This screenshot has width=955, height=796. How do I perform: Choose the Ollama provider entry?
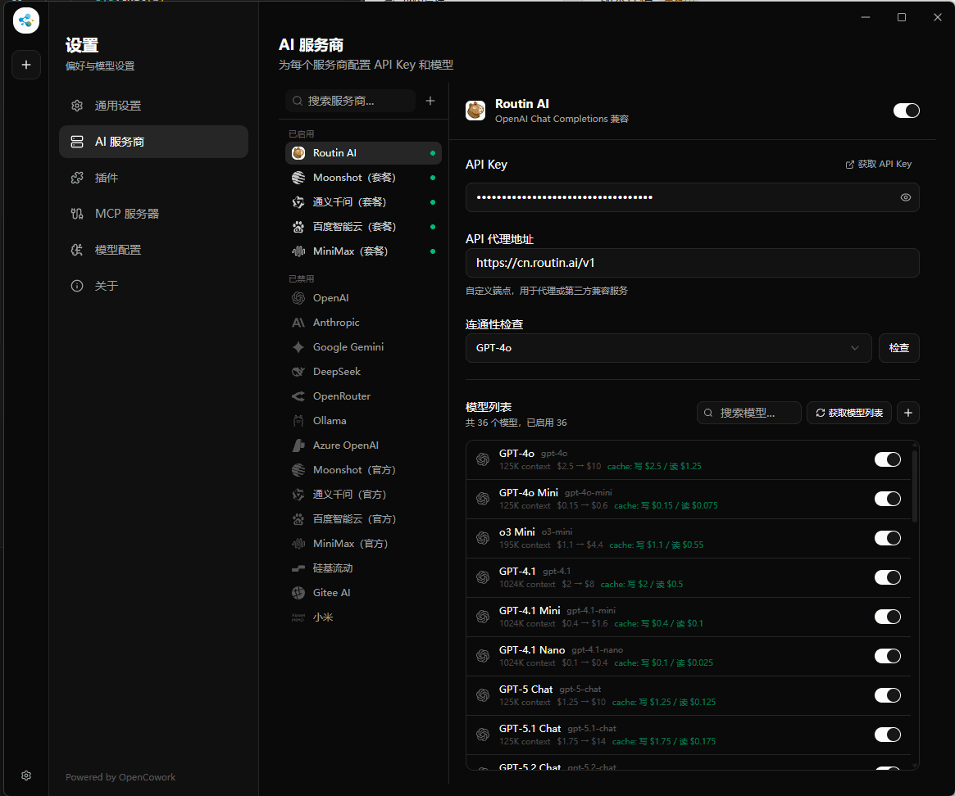(330, 421)
